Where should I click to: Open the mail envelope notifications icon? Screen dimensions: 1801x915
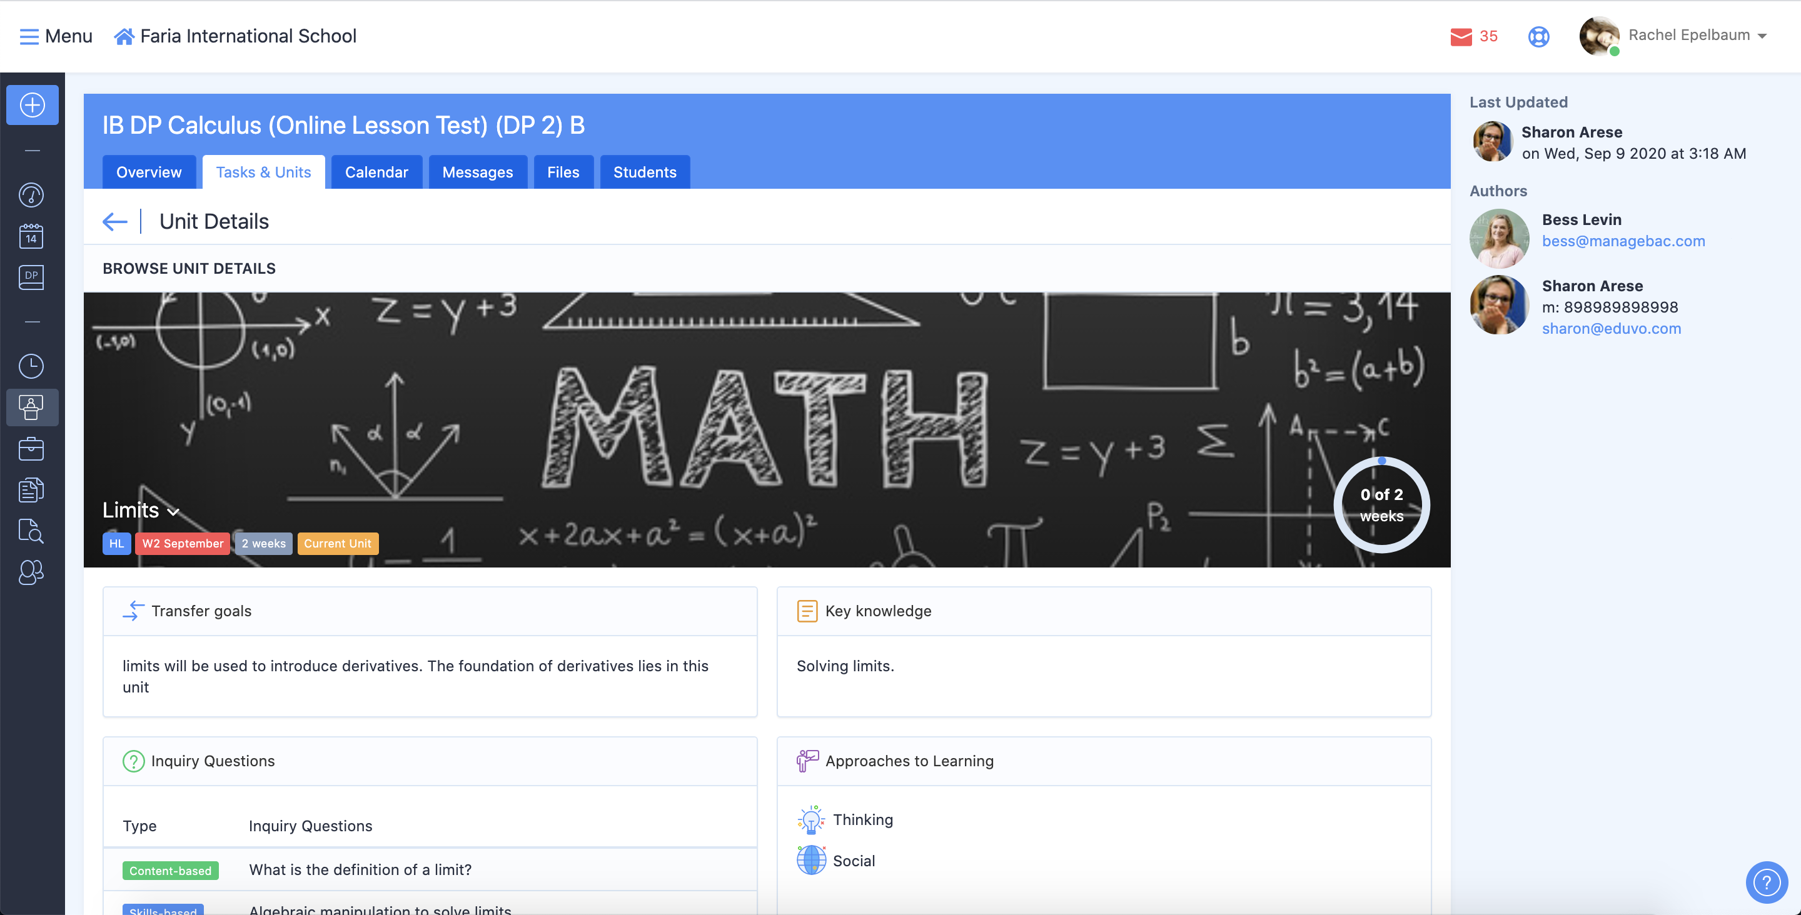point(1461,36)
